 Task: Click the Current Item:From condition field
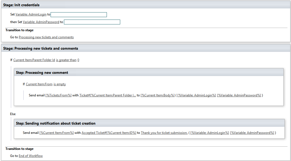pyautogui.click(x=39, y=84)
